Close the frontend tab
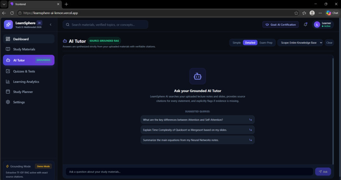 [58, 4]
